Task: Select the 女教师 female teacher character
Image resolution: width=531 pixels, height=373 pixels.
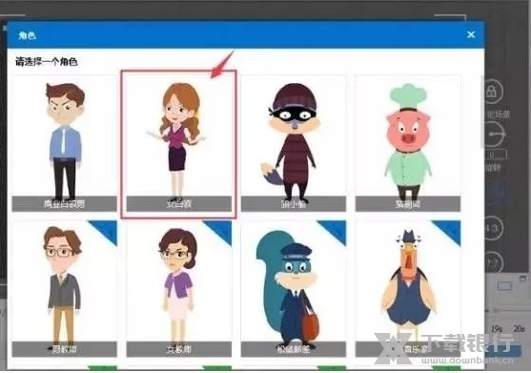Action: (179, 289)
